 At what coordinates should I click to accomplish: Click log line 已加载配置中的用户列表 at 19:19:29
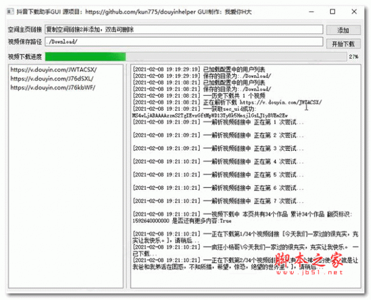click(198, 69)
